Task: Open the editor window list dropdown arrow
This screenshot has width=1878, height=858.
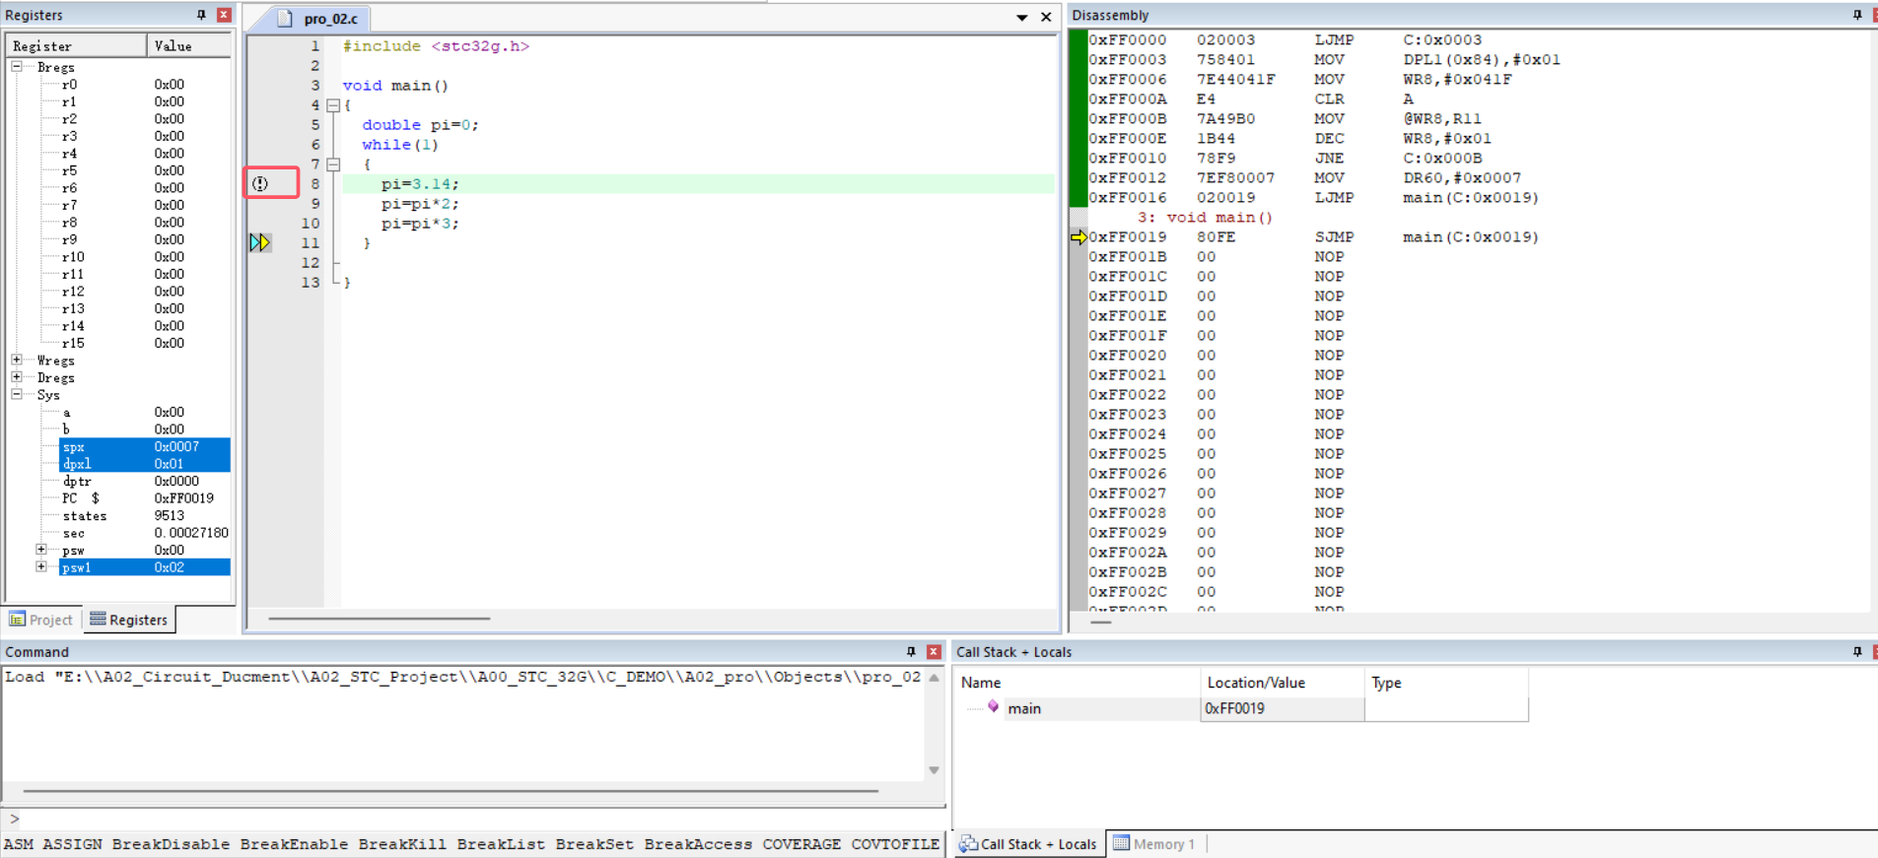Action: 1022,18
